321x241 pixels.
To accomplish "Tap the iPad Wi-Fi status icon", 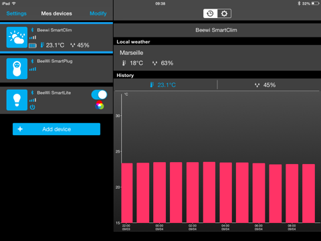I will point(14,3).
